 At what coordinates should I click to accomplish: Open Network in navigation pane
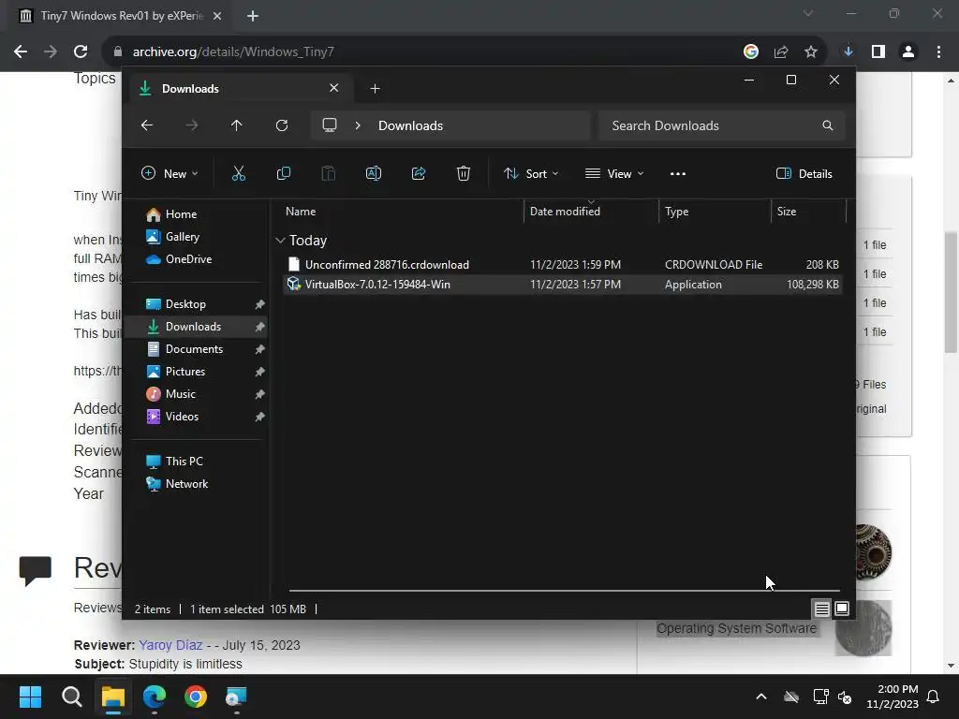pyautogui.click(x=186, y=484)
